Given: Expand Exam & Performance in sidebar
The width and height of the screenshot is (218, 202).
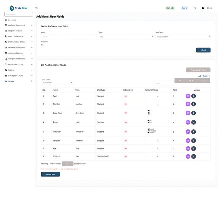Looking at the screenshot, I should click(19, 36).
